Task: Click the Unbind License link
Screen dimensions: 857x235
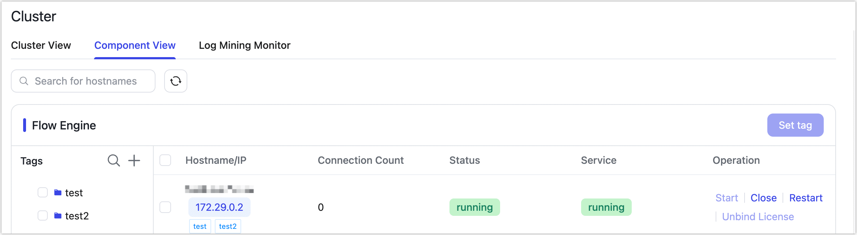Action: (758, 217)
